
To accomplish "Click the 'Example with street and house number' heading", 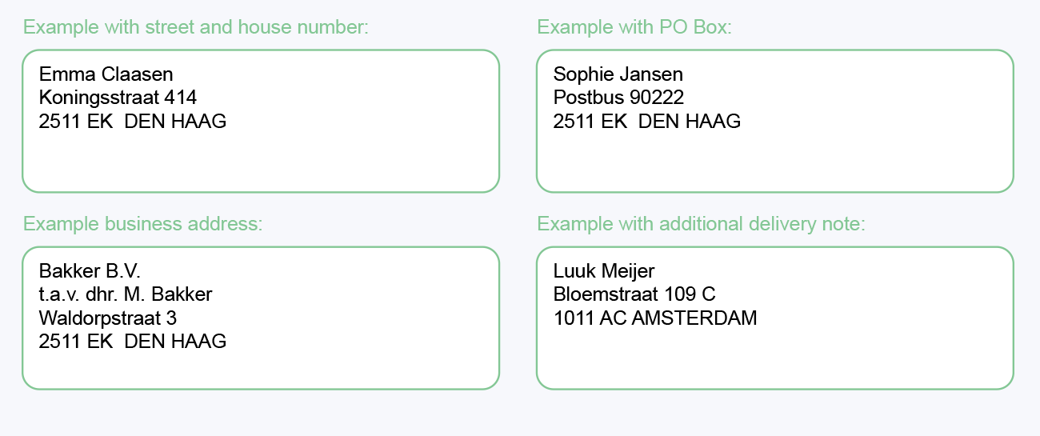I will click(196, 27).
